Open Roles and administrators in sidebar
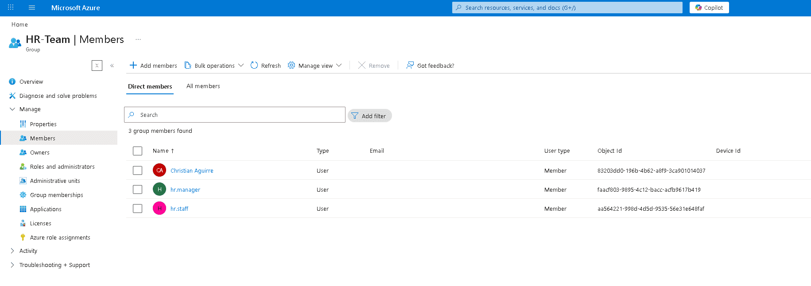The width and height of the screenshot is (811, 286). click(62, 167)
